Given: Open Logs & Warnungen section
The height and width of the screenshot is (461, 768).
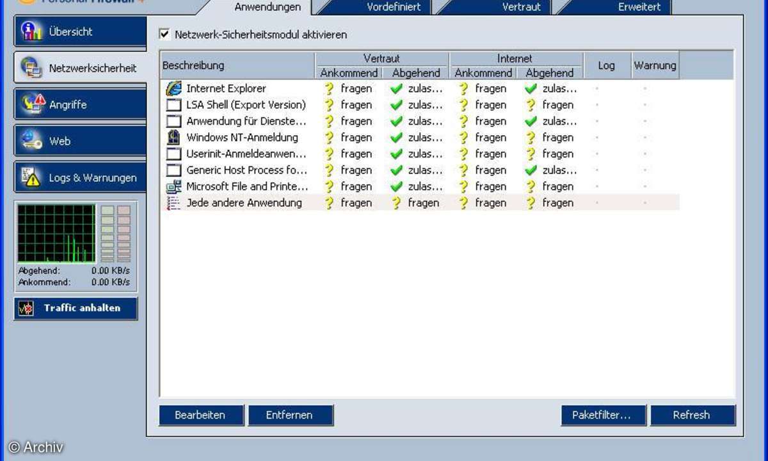Looking at the screenshot, I should pos(80,177).
